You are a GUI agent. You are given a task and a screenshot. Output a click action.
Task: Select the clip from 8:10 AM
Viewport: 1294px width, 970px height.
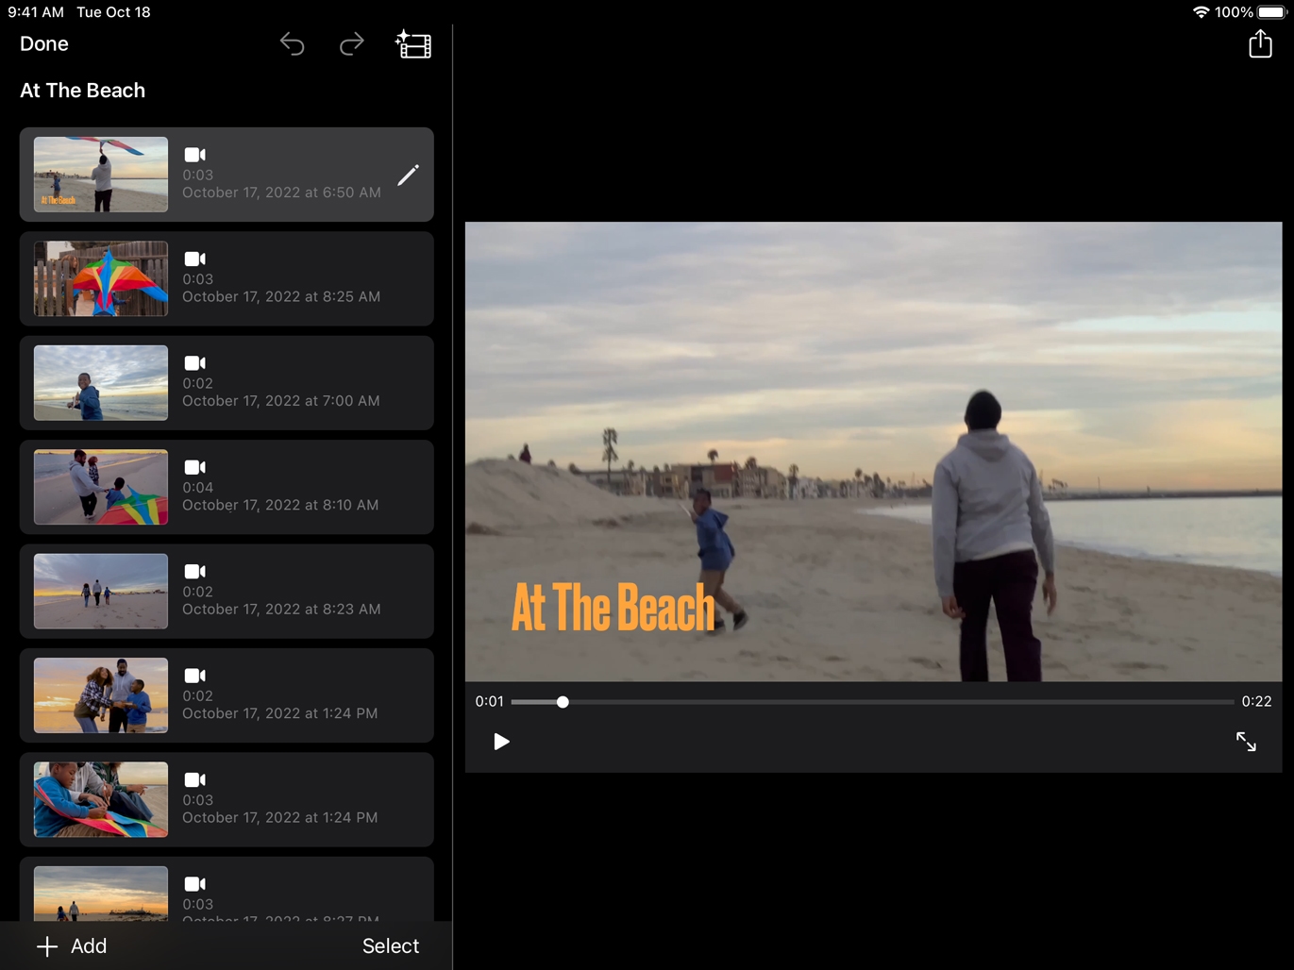coord(227,487)
